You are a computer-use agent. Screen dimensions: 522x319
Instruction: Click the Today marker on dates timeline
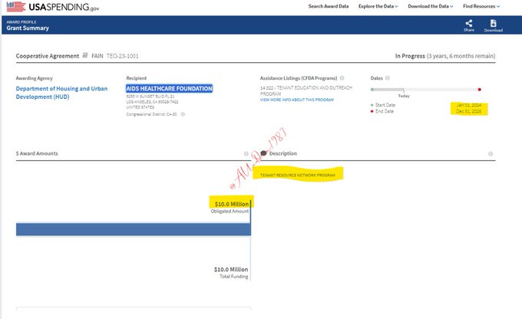404,94
